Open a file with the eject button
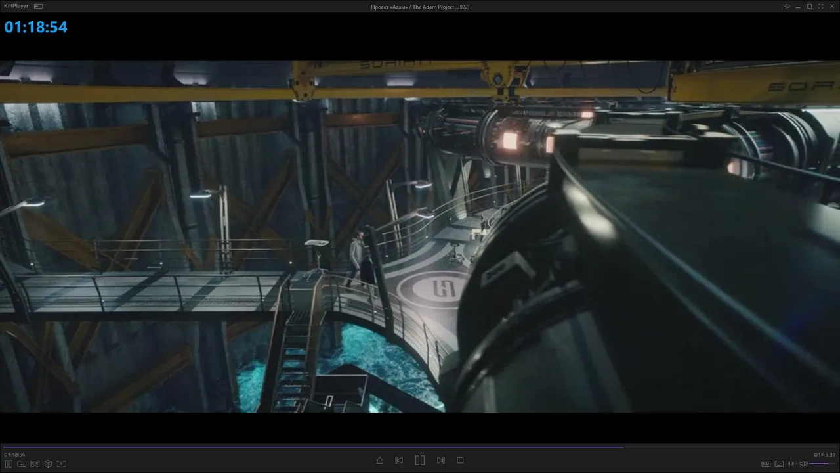Screen dimensions: 840x473 pyautogui.click(x=379, y=461)
